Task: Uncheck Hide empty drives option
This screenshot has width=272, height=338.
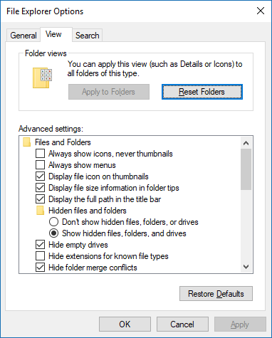Action: click(x=40, y=245)
